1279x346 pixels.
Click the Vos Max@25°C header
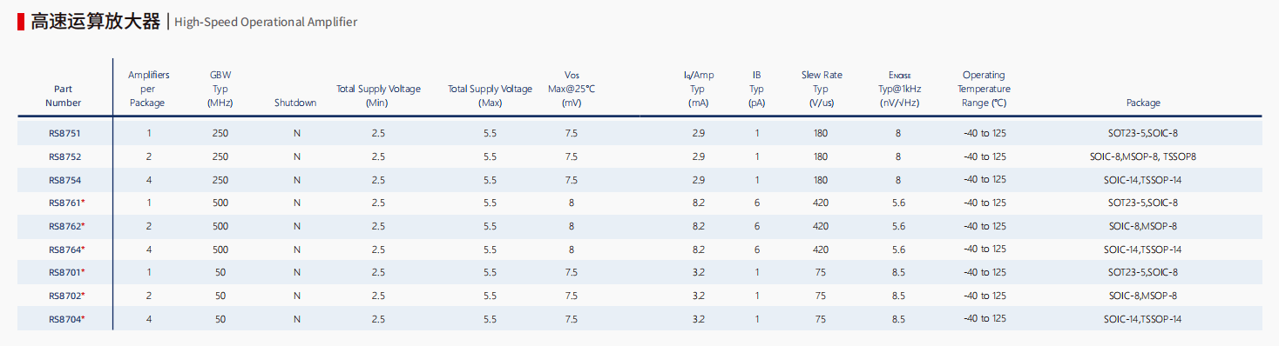pos(571,89)
